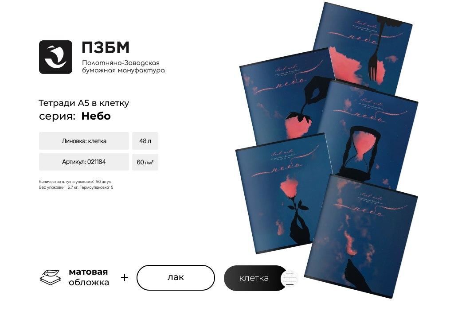Click the матовая обложка label
Image resolution: width=454 pixels, height=311 pixels.
coord(89,277)
